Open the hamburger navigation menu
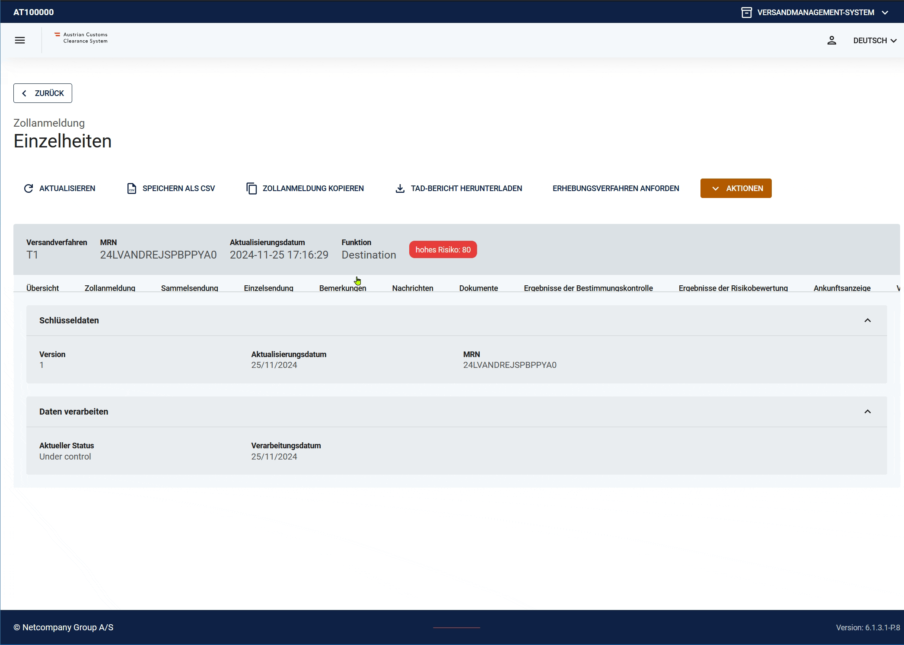 click(20, 40)
